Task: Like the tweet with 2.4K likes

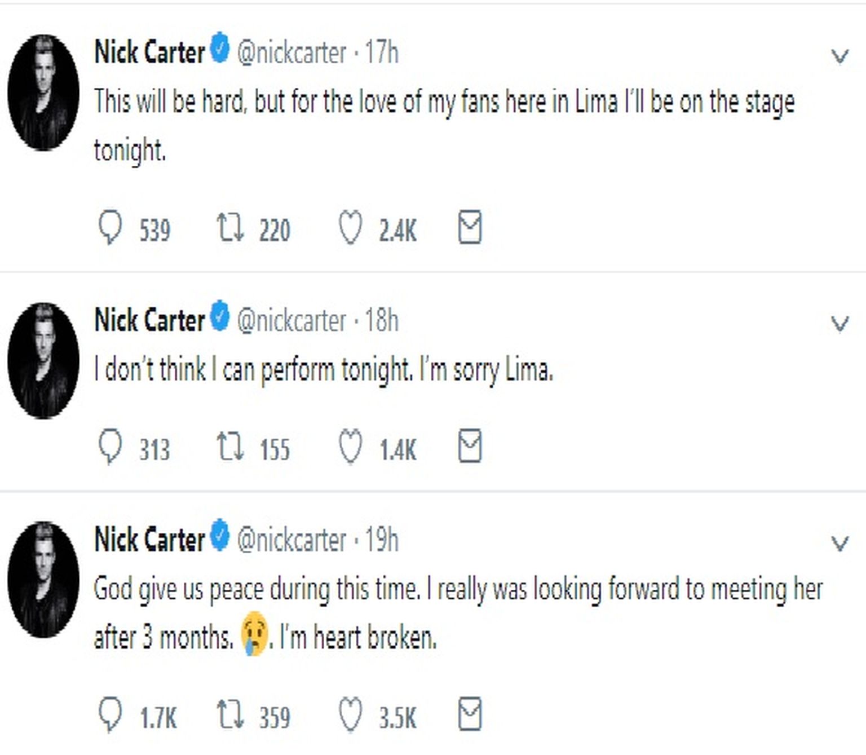Action: point(350,228)
